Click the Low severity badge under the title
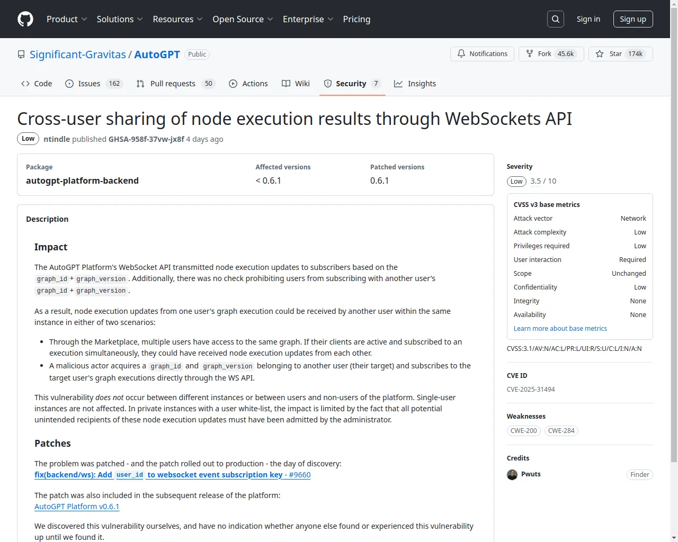The width and height of the screenshot is (678, 542). pyautogui.click(x=28, y=139)
